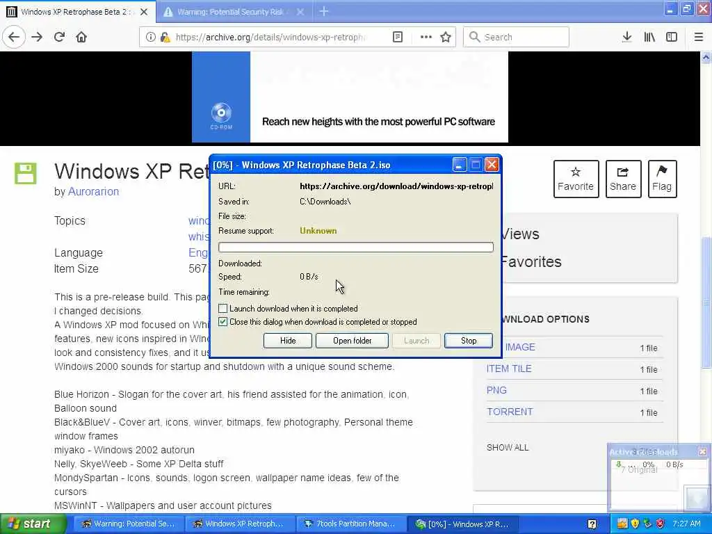Select the [0%] download taskbar item
The height and width of the screenshot is (534, 712).
462,524
